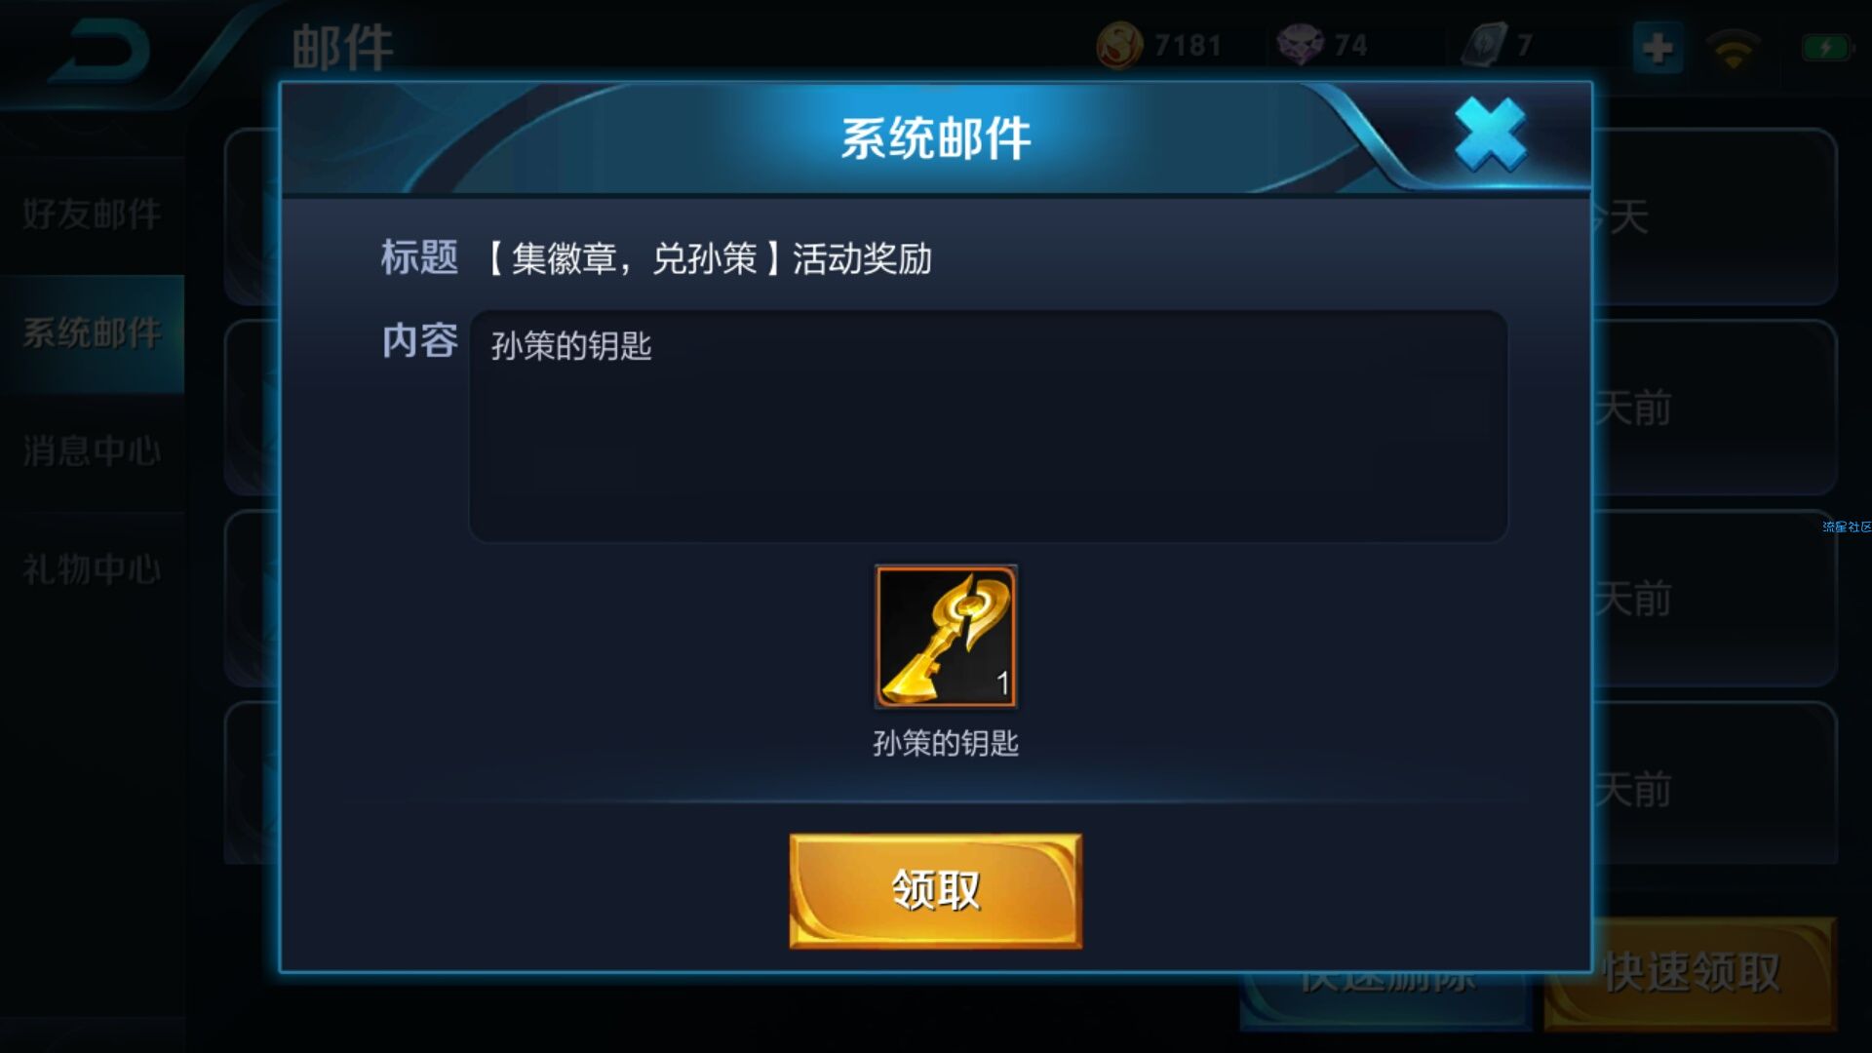Screen dimensions: 1872x1053
Task: Click the mail title 【集徽章，兑孙策】活动奖励
Action: point(709,258)
